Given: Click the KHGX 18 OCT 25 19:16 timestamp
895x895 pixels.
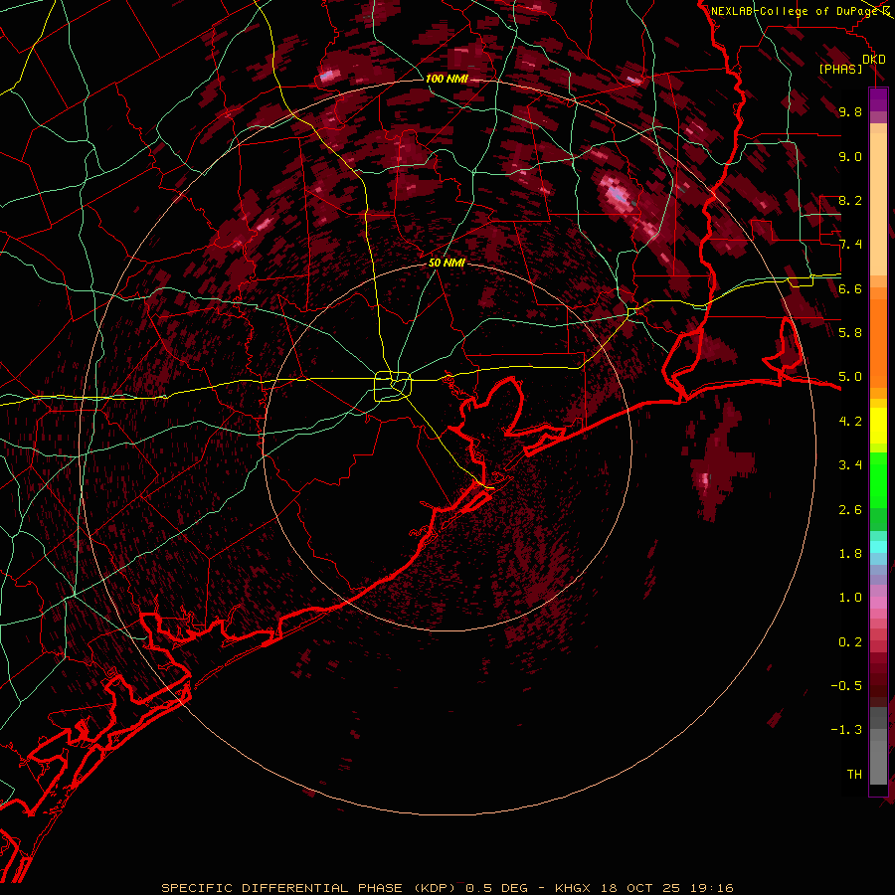Looking at the screenshot, I should click(x=643, y=888).
